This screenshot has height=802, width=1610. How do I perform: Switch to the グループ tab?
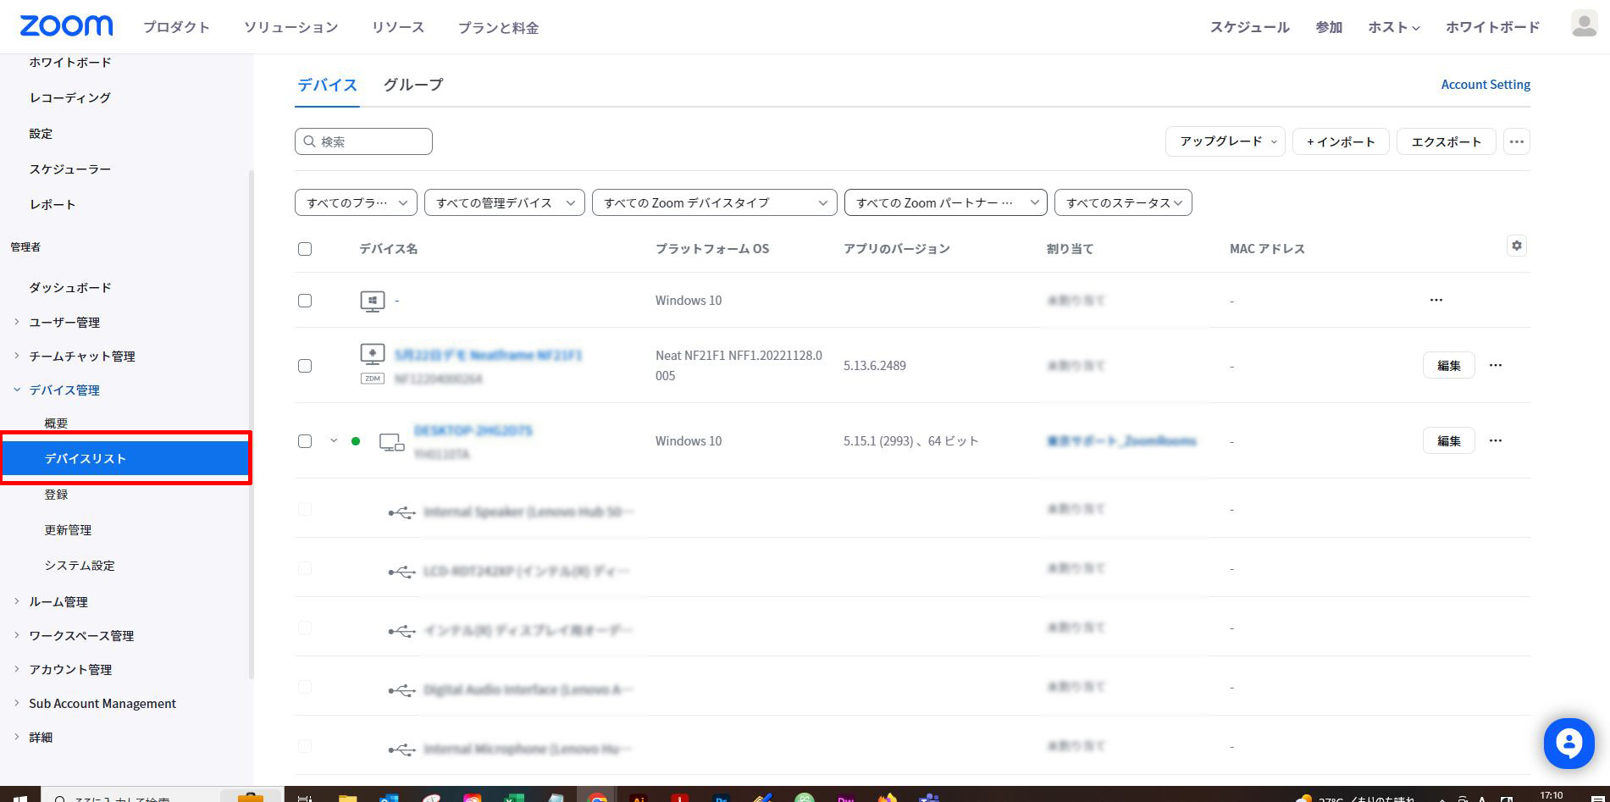coord(413,85)
